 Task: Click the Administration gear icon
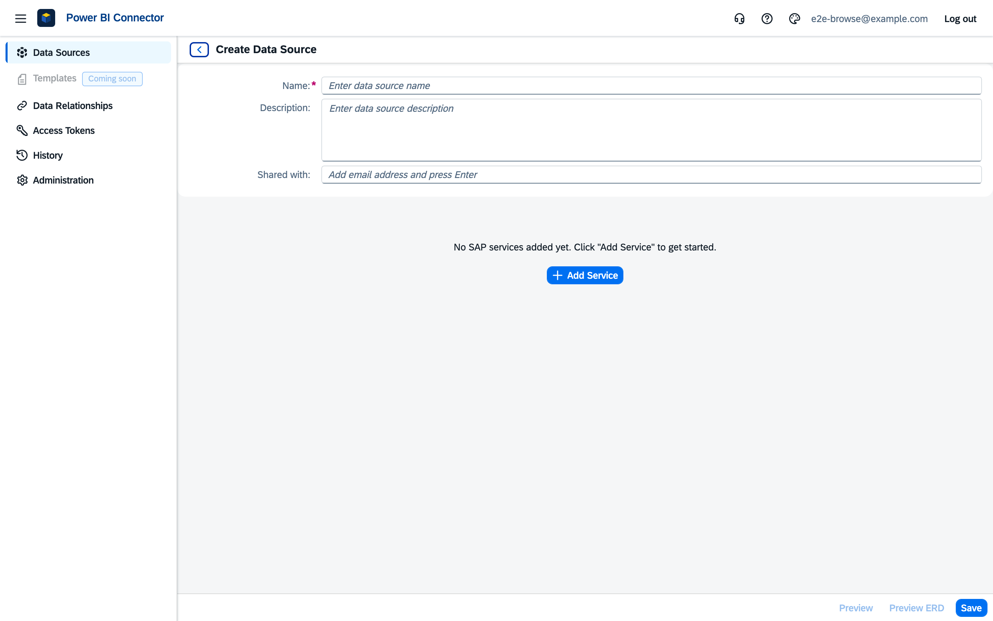click(22, 180)
